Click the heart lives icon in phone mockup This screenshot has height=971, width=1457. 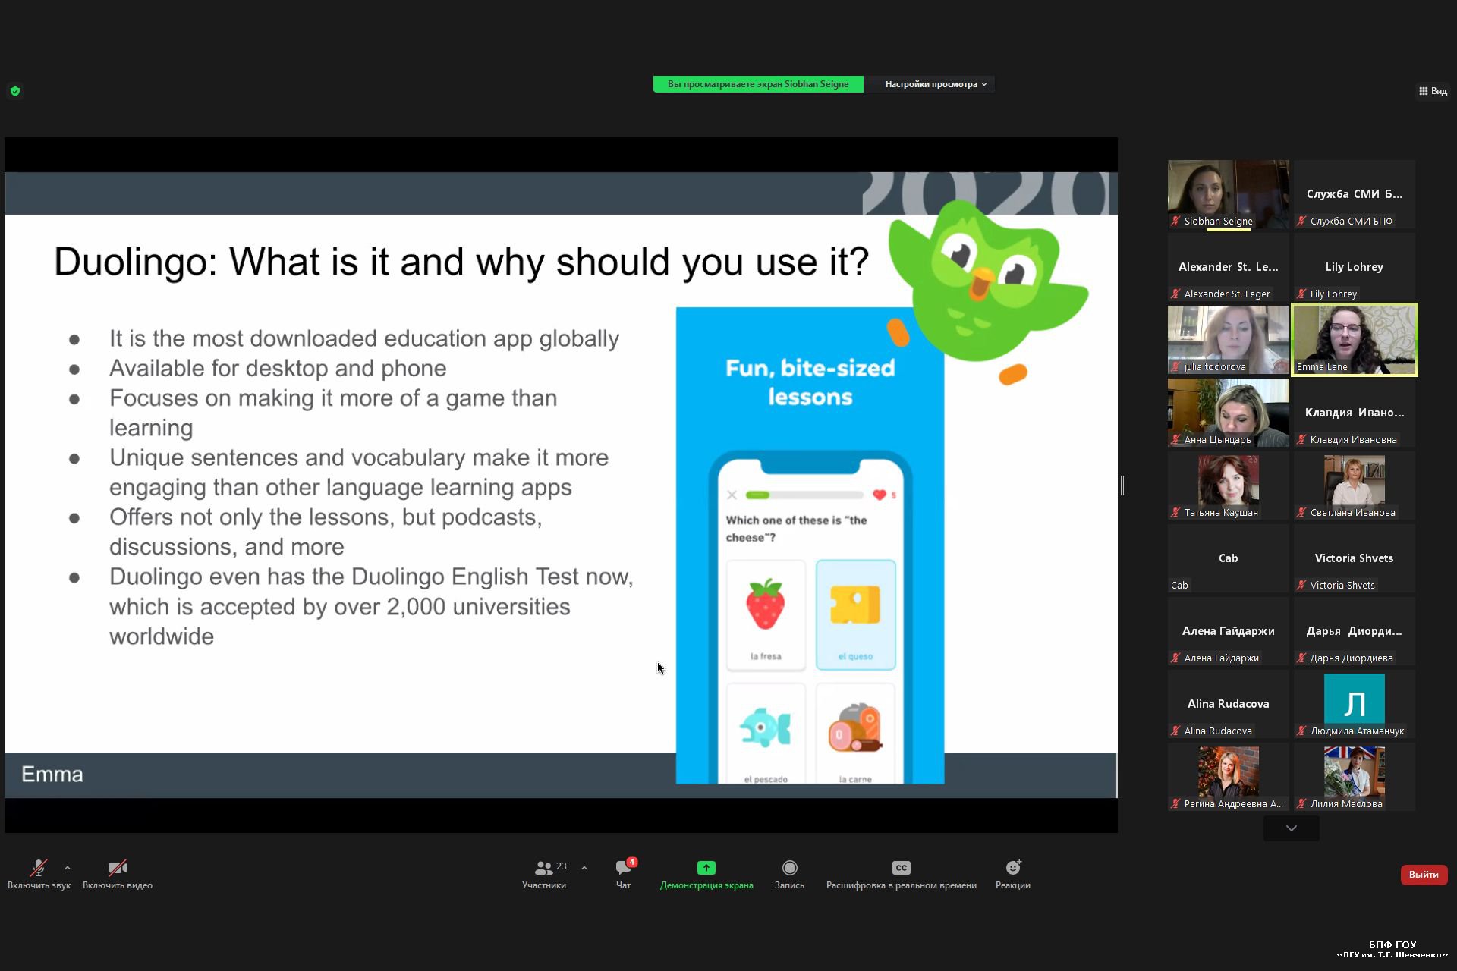click(880, 495)
